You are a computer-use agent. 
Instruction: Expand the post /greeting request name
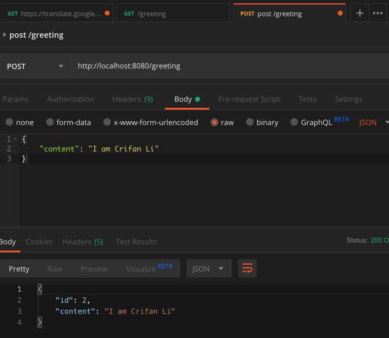4,34
